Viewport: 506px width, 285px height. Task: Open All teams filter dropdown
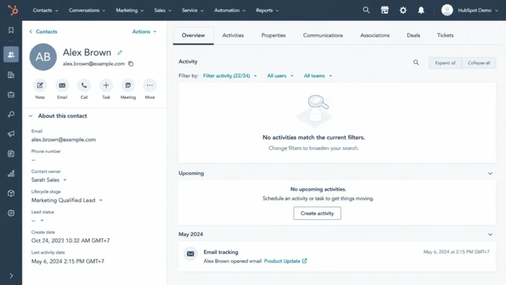coord(318,76)
